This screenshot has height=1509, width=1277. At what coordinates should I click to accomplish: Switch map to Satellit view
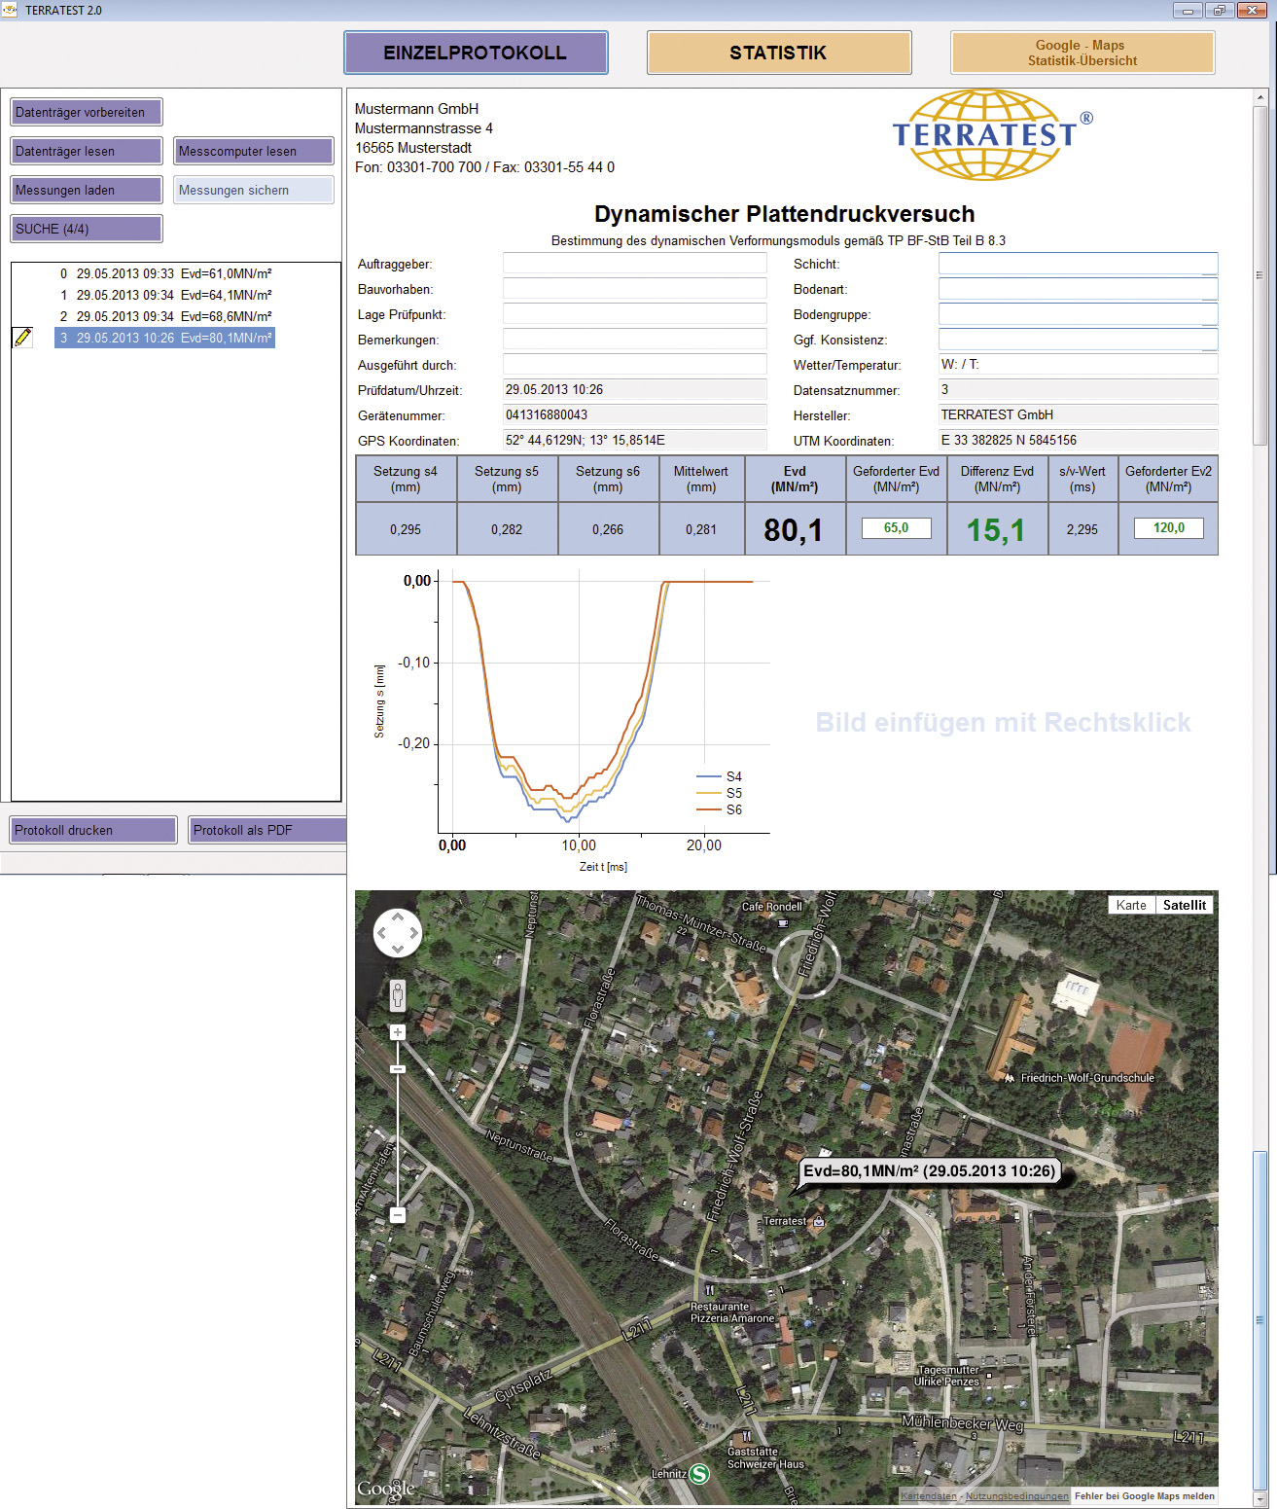pyautogui.click(x=1184, y=905)
